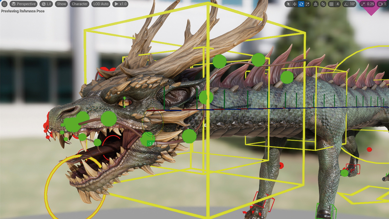Click the surface snapping icon
Viewport: 389px width, 219px height.
(x=323, y=4)
